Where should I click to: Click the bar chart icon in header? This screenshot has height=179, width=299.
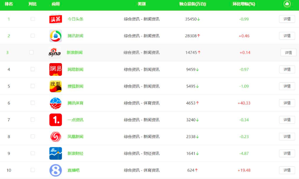point(287,4)
